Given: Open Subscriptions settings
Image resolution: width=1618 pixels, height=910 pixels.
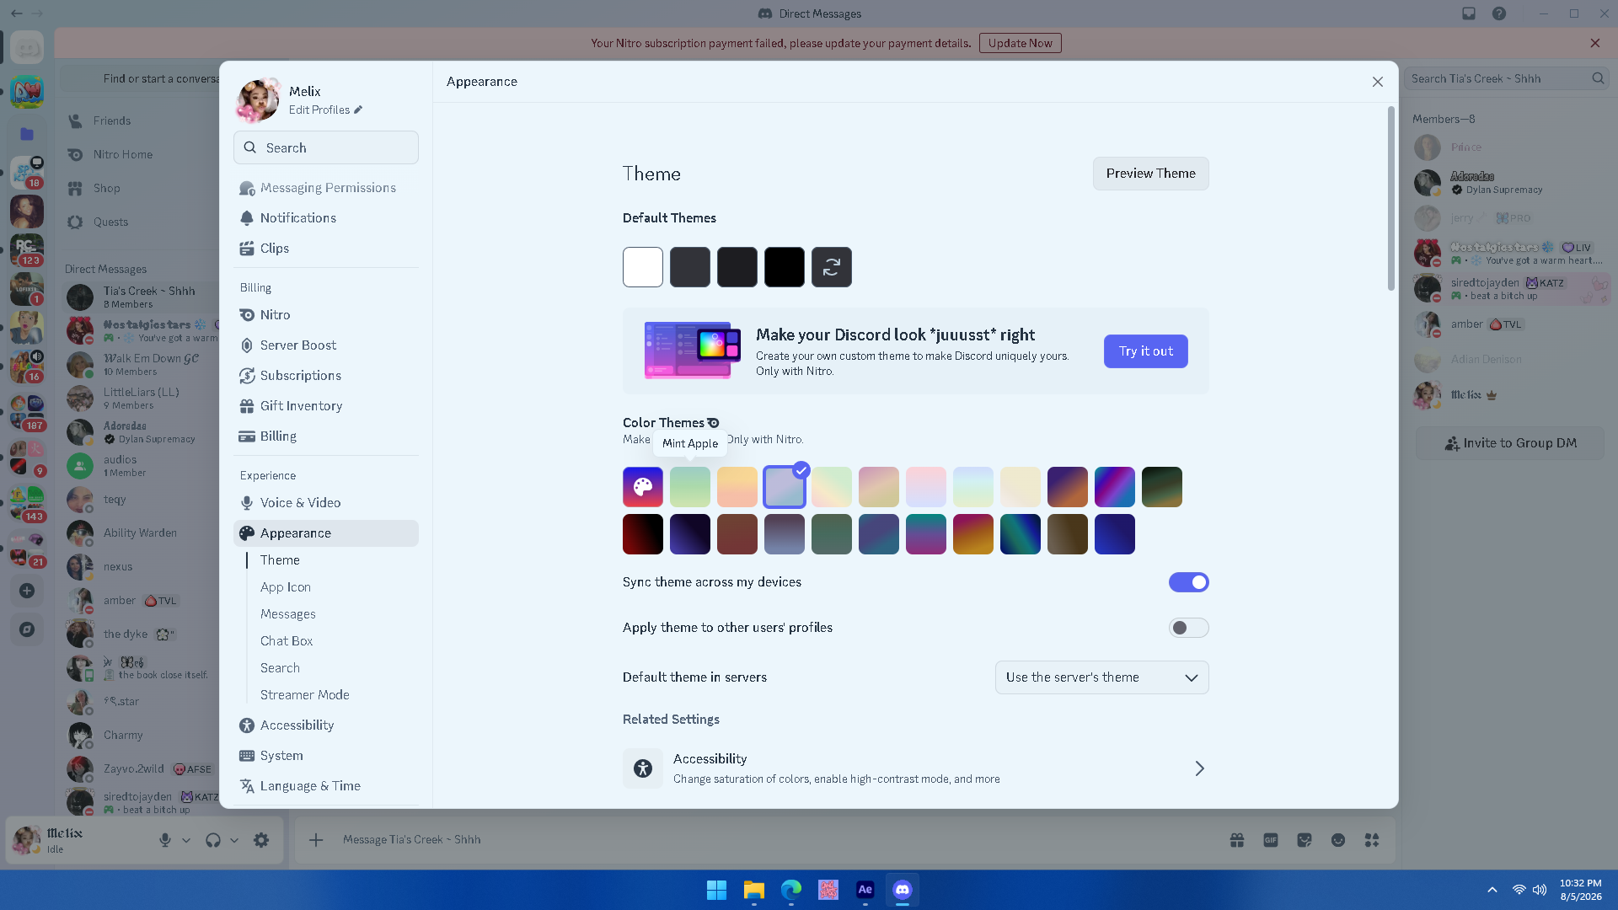Looking at the screenshot, I should tap(325, 376).
